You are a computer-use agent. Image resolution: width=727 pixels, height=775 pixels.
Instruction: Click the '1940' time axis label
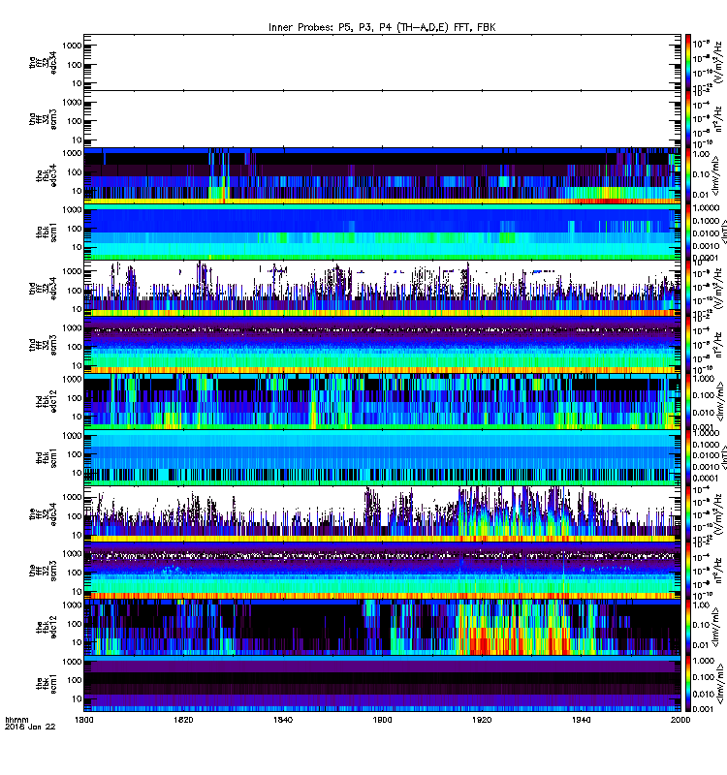[x=581, y=719]
